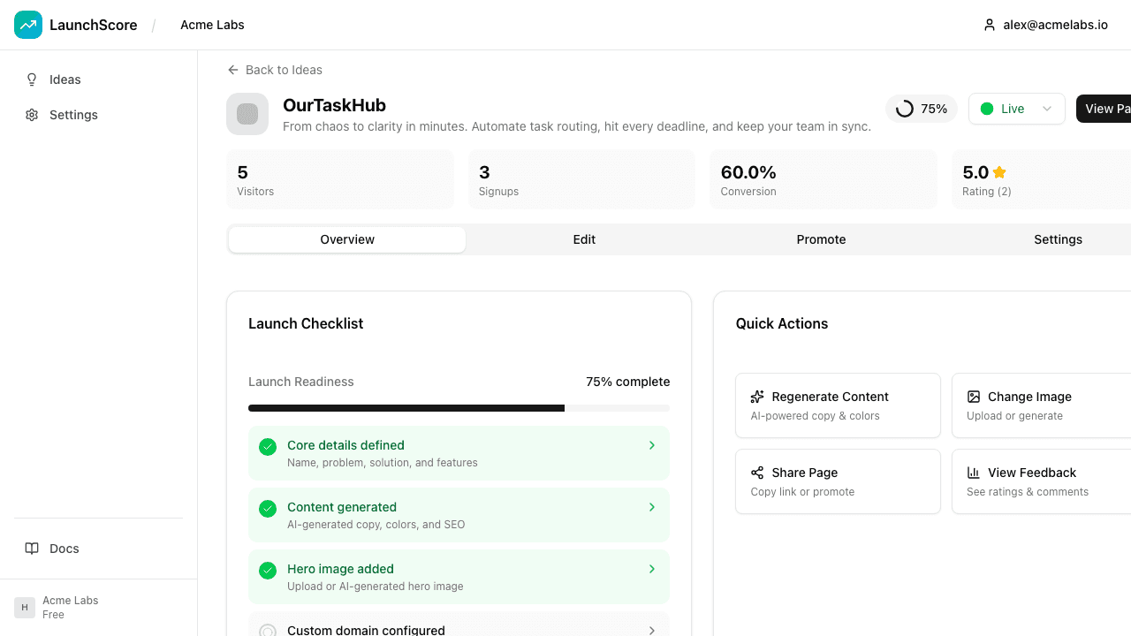Click the OurTaskHub thumbnail image
Image resolution: width=1131 pixels, height=636 pixels.
click(x=247, y=114)
